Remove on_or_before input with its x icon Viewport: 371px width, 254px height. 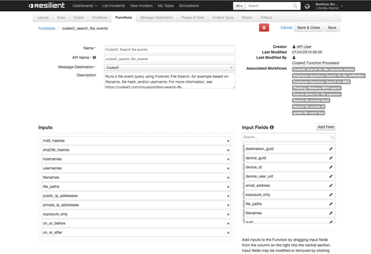tap(228, 224)
